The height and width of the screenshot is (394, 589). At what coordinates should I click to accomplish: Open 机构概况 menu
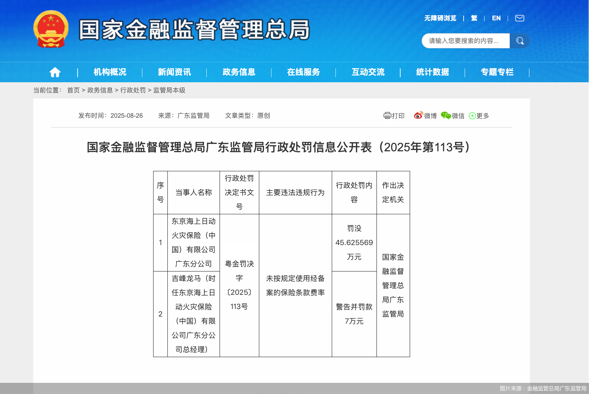(x=110, y=72)
